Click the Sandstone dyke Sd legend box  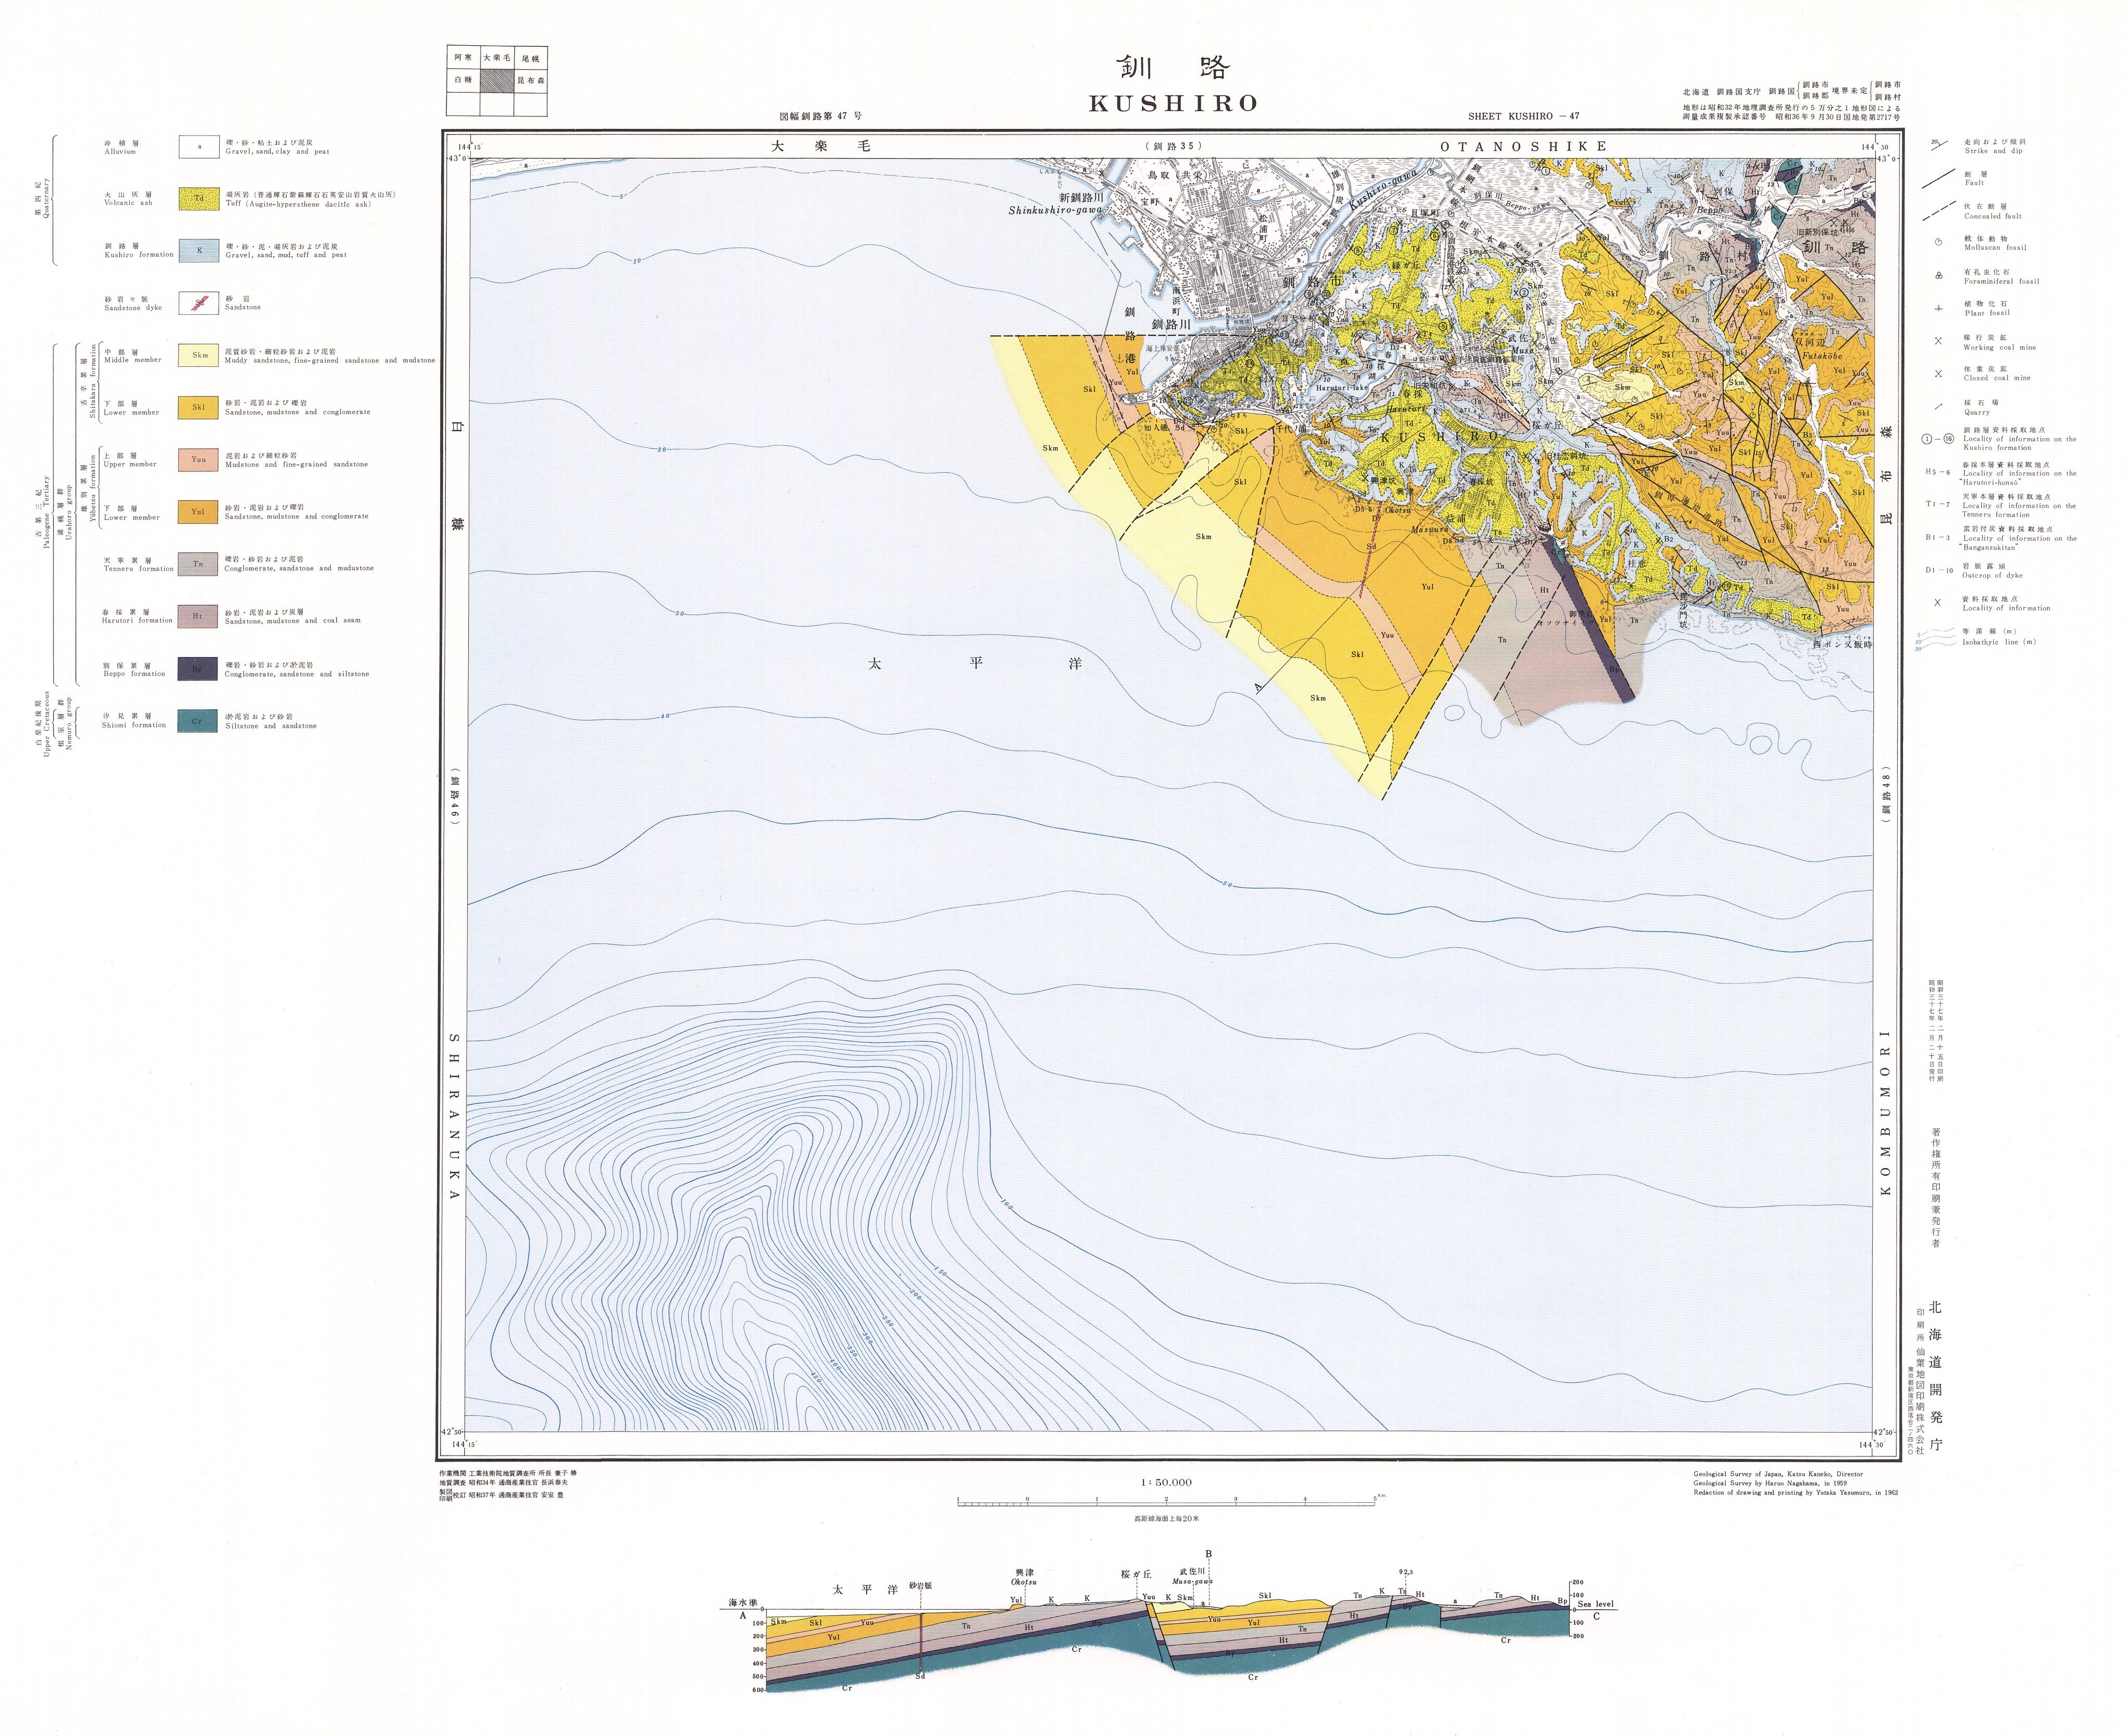coord(198,303)
